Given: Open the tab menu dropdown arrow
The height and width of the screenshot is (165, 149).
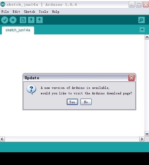Looking at the screenshot, I should (x=142, y=30).
